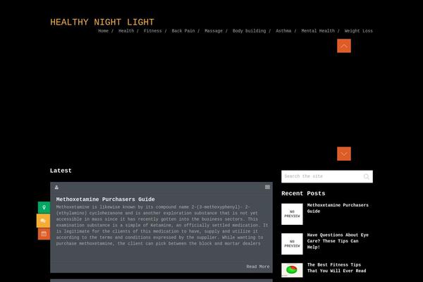
Task: Open recent post Methoxetamine Purchasers Guide
Action: tap(338, 208)
